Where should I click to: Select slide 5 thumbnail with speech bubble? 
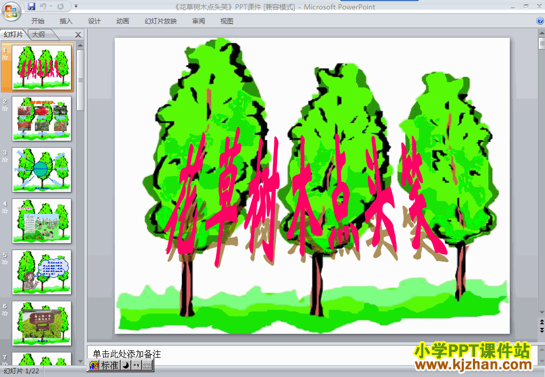(x=42, y=272)
